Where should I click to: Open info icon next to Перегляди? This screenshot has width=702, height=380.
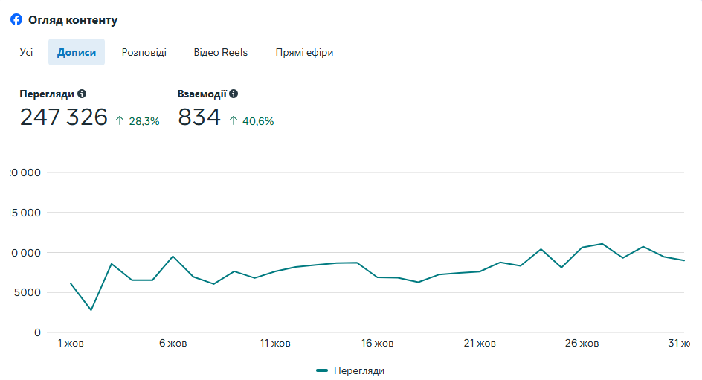82,94
